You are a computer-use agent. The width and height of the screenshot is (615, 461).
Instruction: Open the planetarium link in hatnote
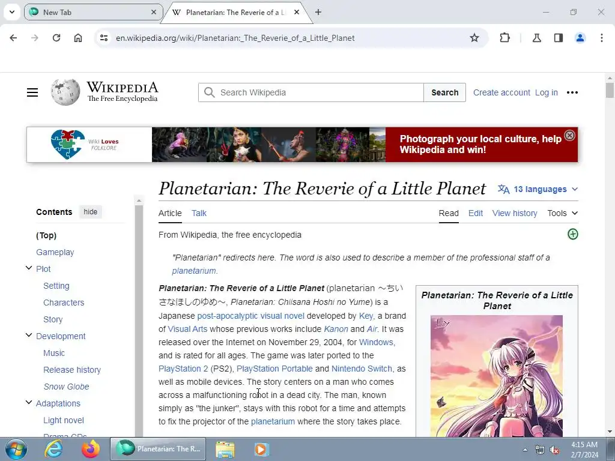(194, 271)
